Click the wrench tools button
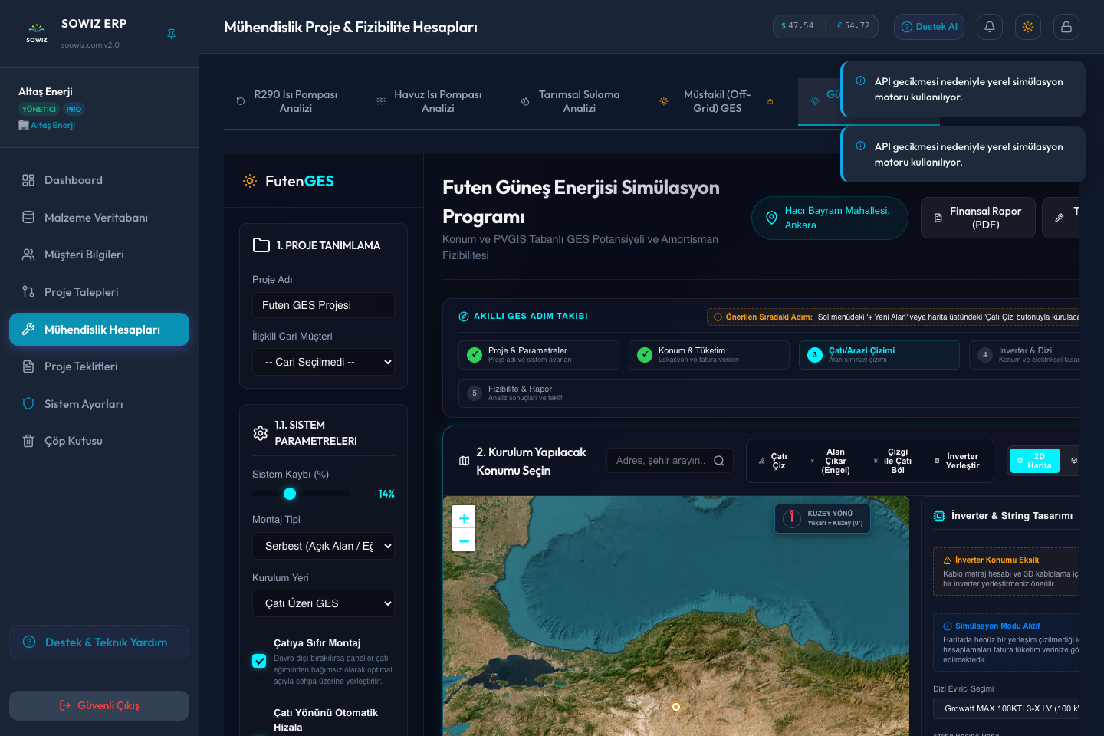This screenshot has height=736, width=1104. (x=1060, y=218)
